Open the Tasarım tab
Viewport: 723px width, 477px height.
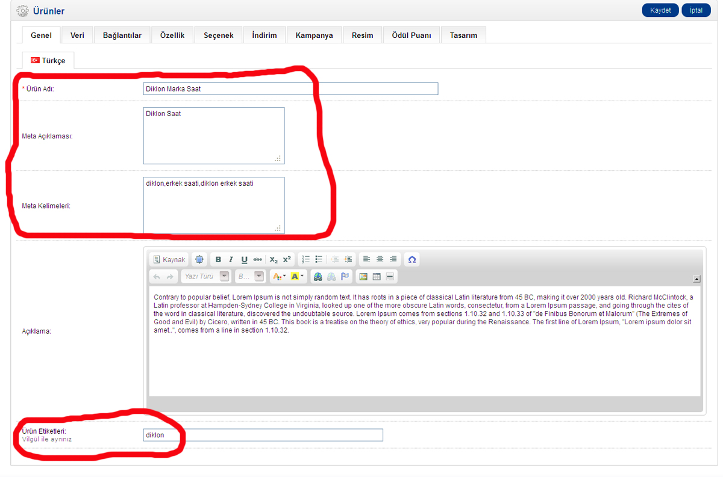[x=463, y=35]
